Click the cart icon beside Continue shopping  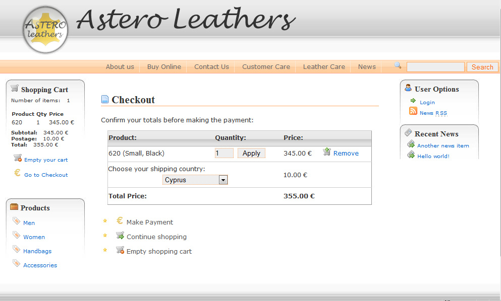120,236
